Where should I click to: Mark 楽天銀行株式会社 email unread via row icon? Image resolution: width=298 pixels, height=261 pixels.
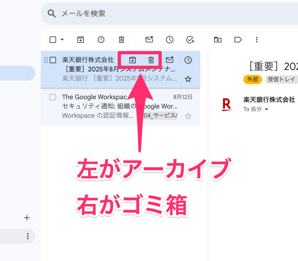[x=170, y=60]
